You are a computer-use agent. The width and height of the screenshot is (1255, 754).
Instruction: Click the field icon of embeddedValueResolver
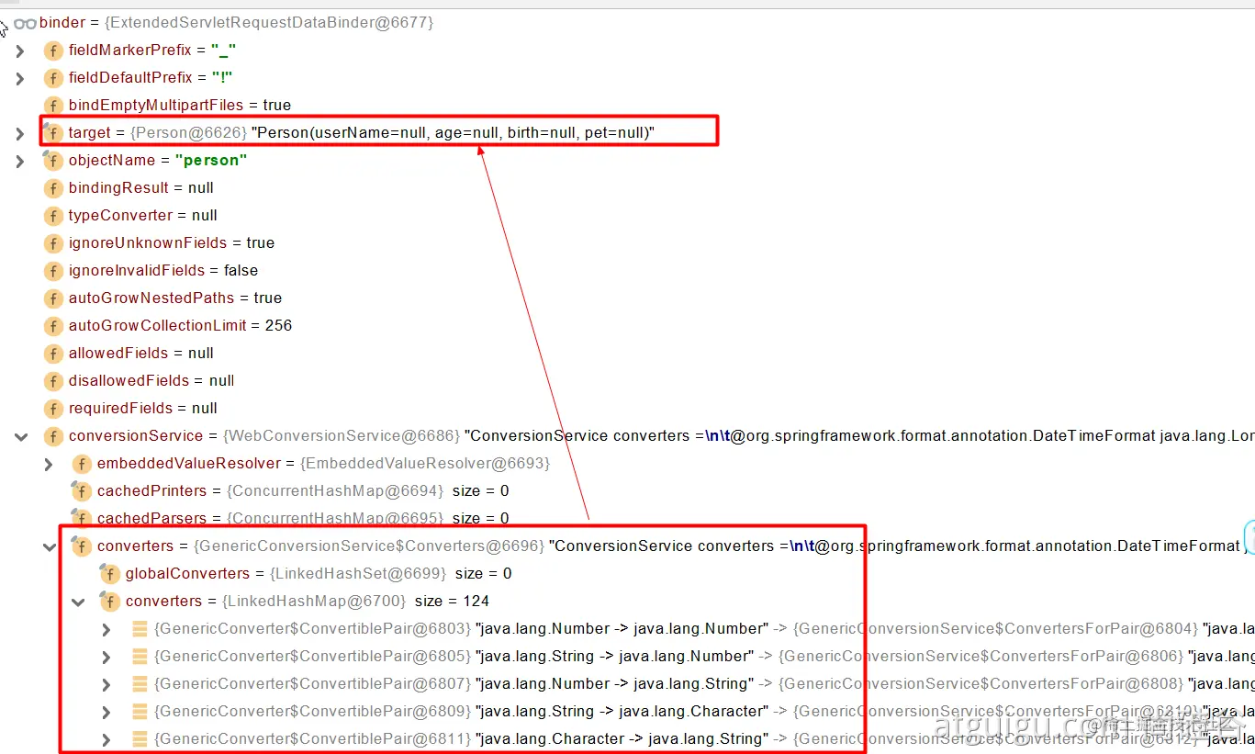(x=82, y=464)
